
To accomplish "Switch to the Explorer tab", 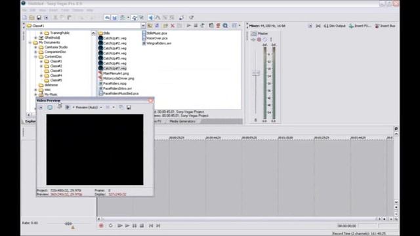I will [x=30, y=121].
